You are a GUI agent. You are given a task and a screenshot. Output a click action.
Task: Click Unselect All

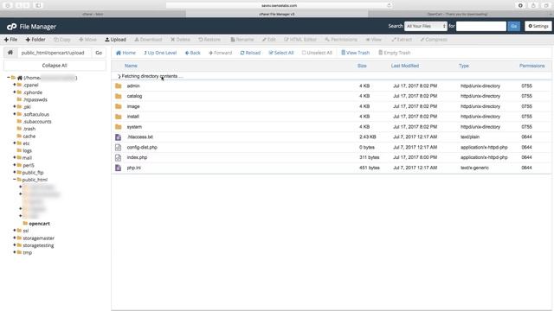[x=317, y=53]
